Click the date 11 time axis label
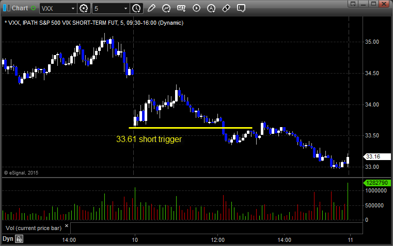The image size is (393, 246). pos(350,240)
